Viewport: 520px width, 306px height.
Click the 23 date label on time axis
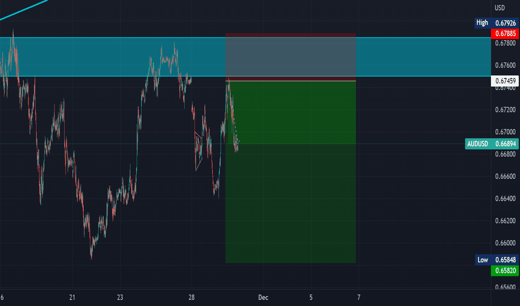click(120, 298)
